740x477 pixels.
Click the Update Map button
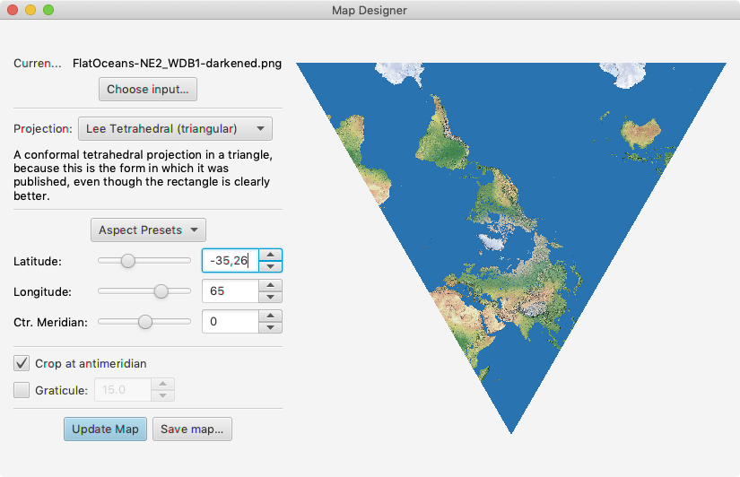[105, 429]
